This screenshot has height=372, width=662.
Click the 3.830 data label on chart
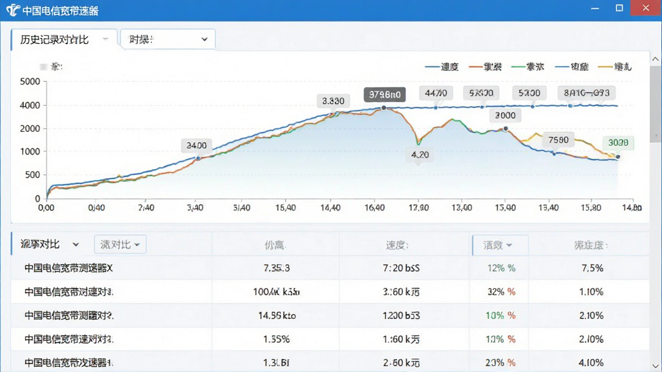click(333, 101)
